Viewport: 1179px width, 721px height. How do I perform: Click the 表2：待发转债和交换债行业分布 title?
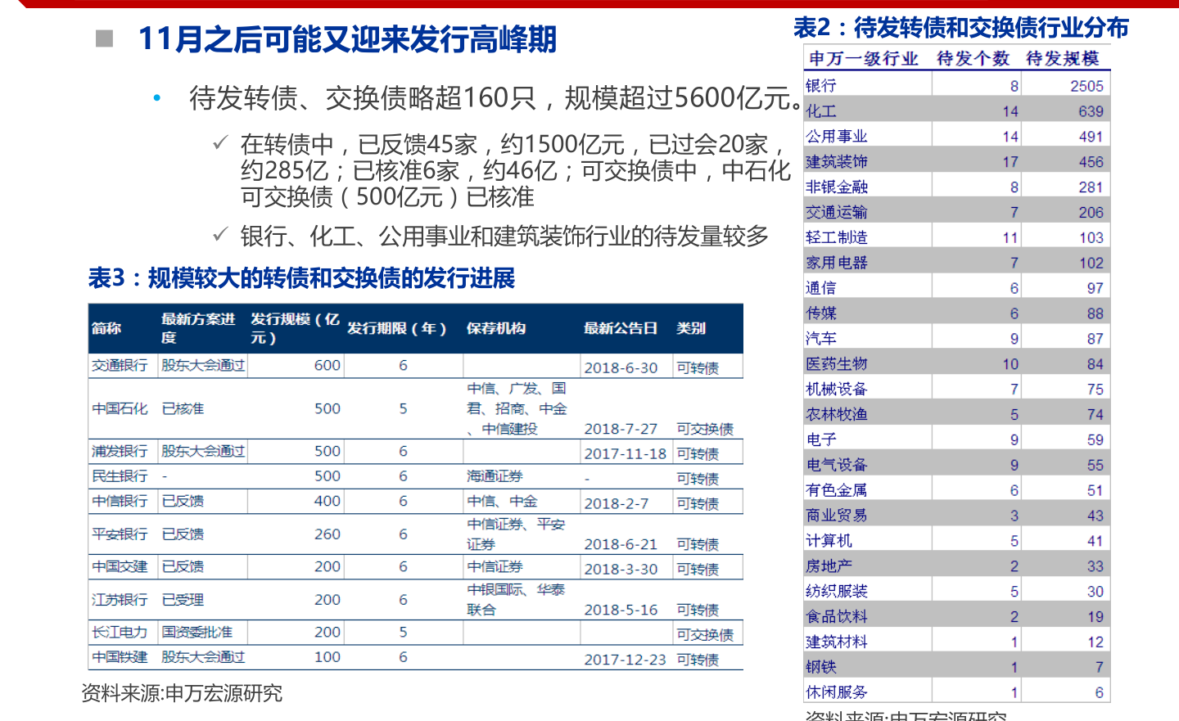pyautogui.click(x=960, y=27)
